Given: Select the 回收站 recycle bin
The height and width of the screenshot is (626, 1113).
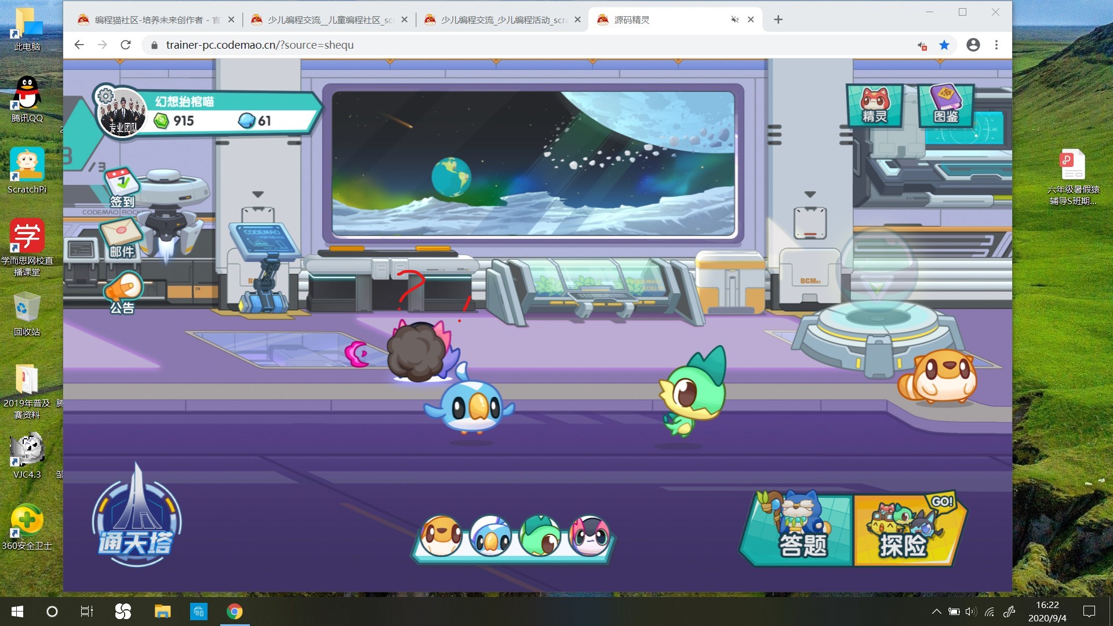Looking at the screenshot, I should pyautogui.click(x=27, y=314).
